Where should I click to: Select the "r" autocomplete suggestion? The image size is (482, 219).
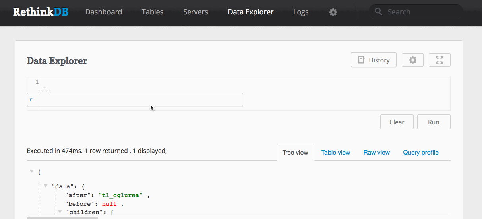tap(135, 100)
